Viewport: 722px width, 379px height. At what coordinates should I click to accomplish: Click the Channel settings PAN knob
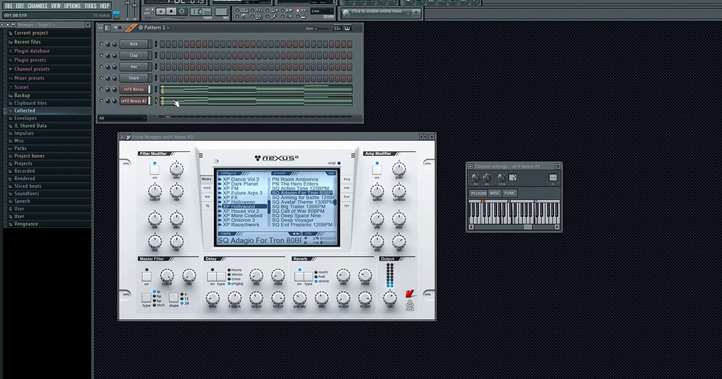(x=476, y=177)
